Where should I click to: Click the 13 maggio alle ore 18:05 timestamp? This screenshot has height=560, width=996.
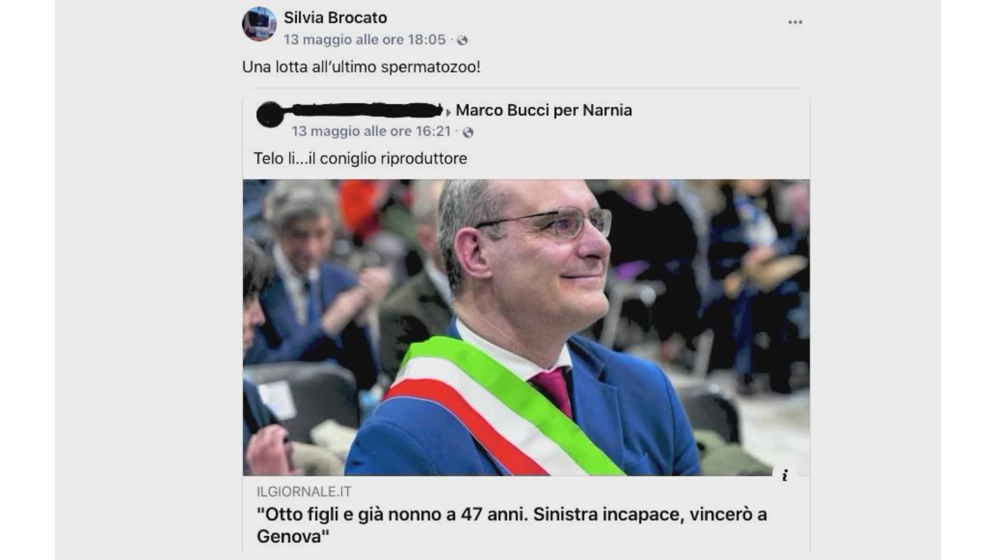365,40
